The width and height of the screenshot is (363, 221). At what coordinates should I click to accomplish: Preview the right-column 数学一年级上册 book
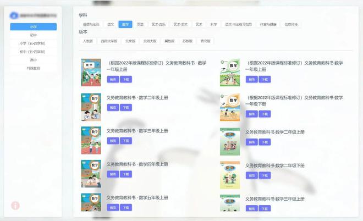[x=252, y=79]
